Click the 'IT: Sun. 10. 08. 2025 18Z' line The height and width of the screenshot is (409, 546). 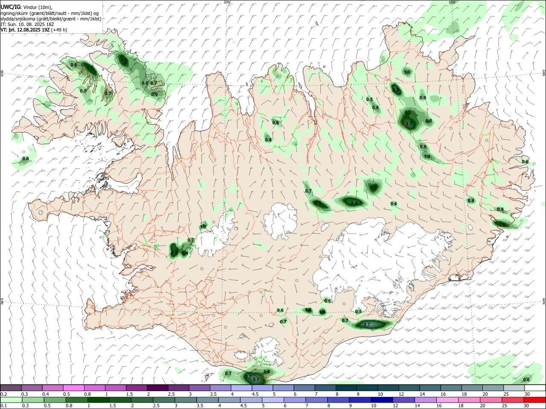click(27, 24)
